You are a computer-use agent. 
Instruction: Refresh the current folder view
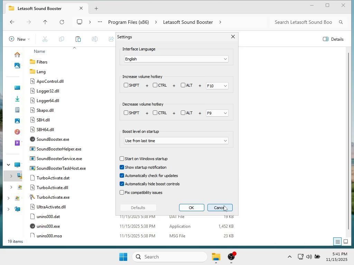click(62, 22)
